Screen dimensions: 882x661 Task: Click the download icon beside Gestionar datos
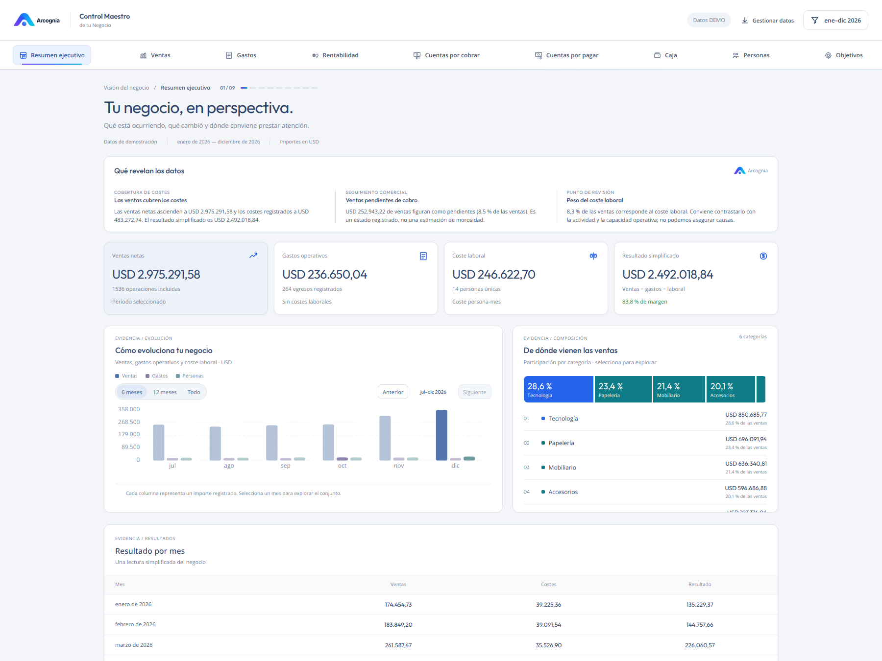[x=745, y=21]
